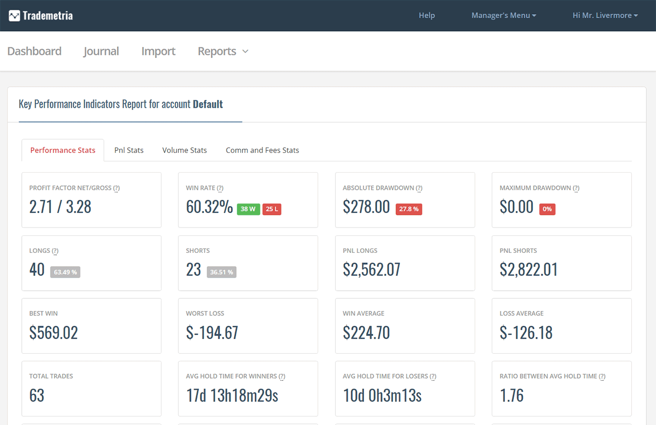Click the TOTAL TRADES card label
The height and width of the screenshot is (425, 656).
(x=51, y=377)
